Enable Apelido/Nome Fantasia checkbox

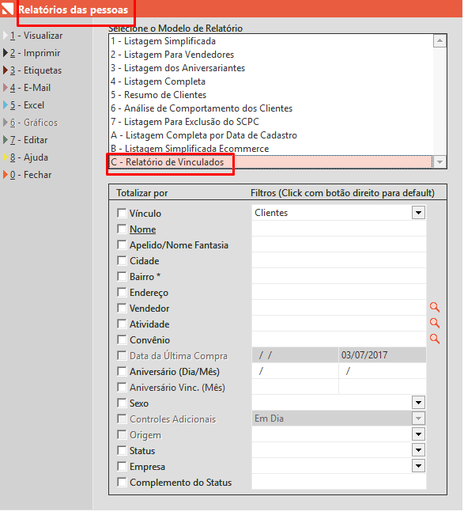pyautogui.click(x=122, y=244)
